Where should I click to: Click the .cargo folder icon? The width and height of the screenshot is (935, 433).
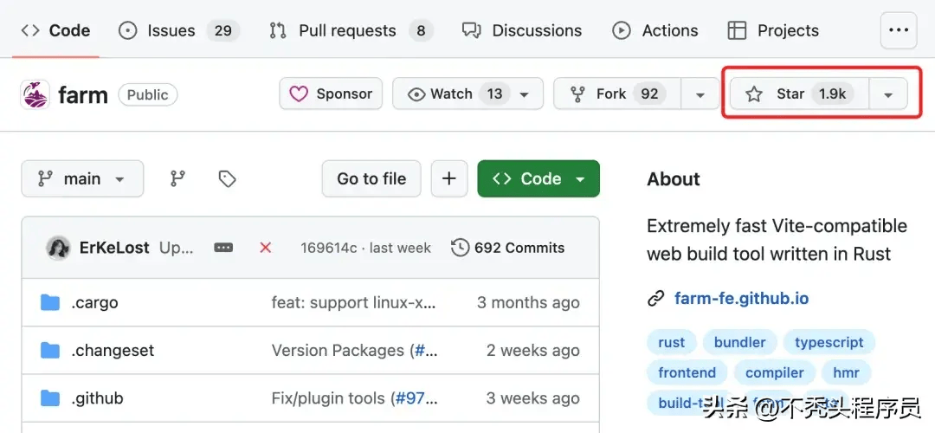[x=50, y=302]
